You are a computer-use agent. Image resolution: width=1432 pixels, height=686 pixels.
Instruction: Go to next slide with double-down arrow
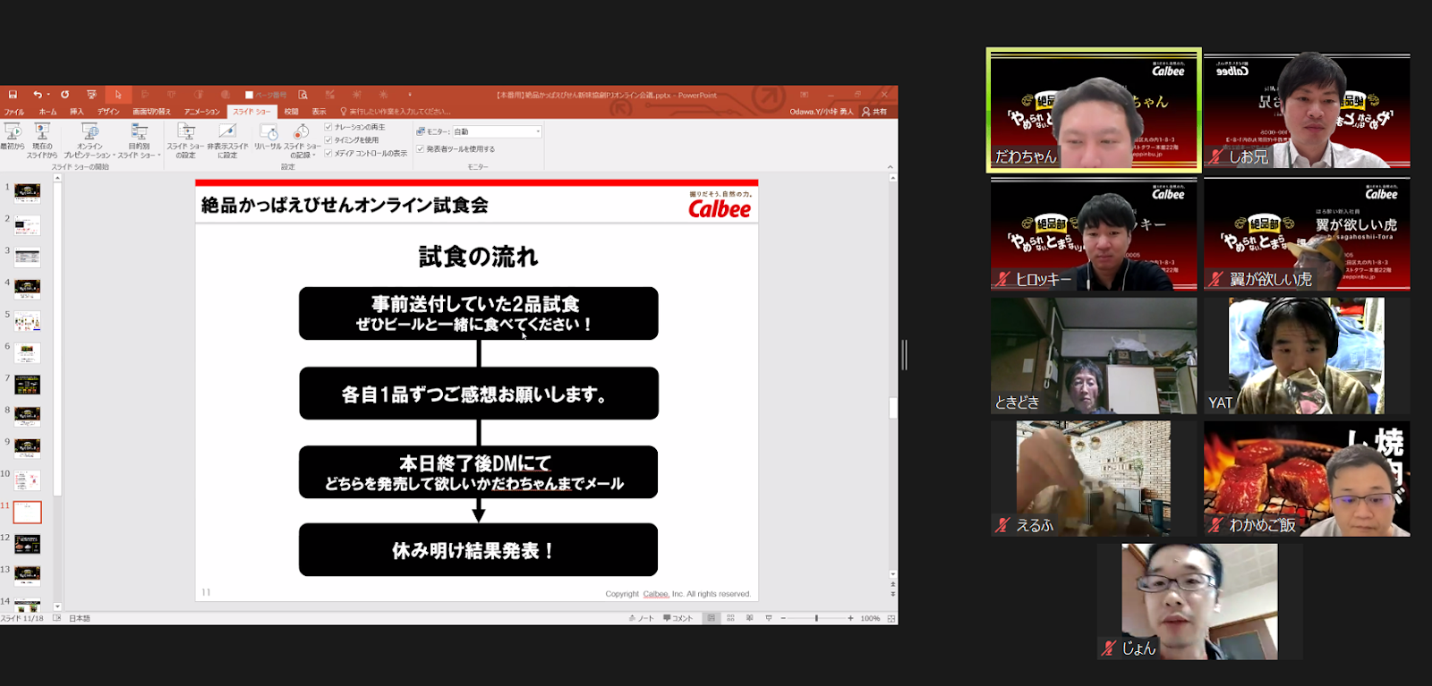click(x=892, y=595)
